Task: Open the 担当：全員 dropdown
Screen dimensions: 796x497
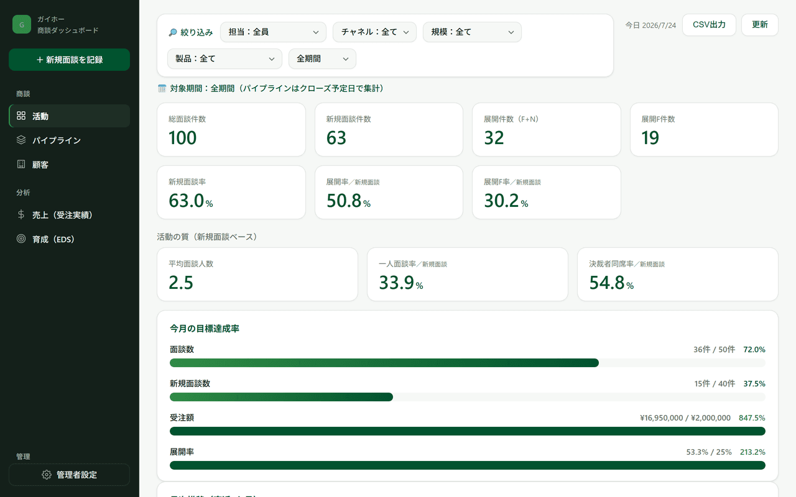Action: (x=273, y=32)
